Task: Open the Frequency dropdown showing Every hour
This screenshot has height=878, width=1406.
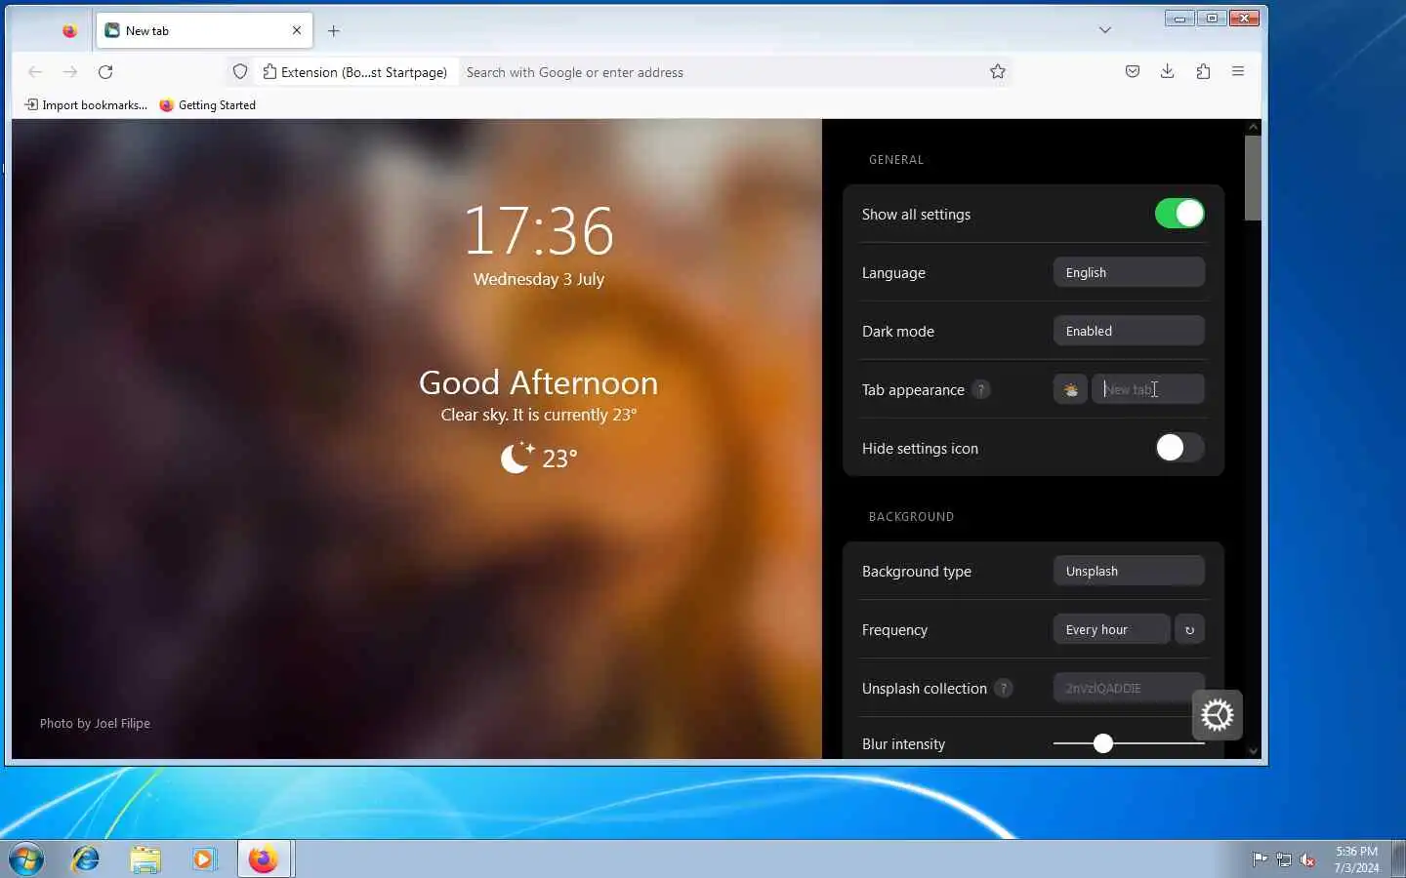Action: (1111, 629)
